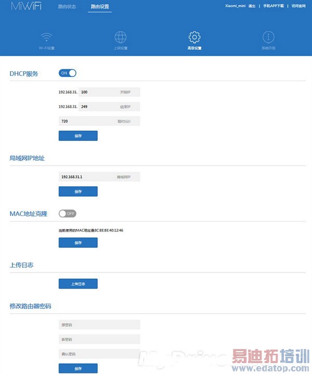Click the DHCP服务 section heading
Viewport: 312px width, 374px height.
pos(24,73)
